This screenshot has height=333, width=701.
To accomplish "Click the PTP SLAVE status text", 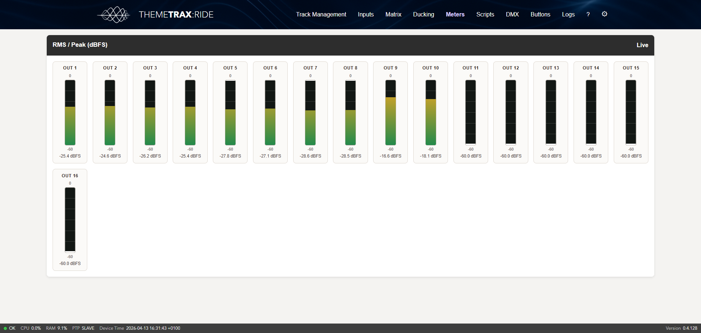I will [x=83, y=328].
